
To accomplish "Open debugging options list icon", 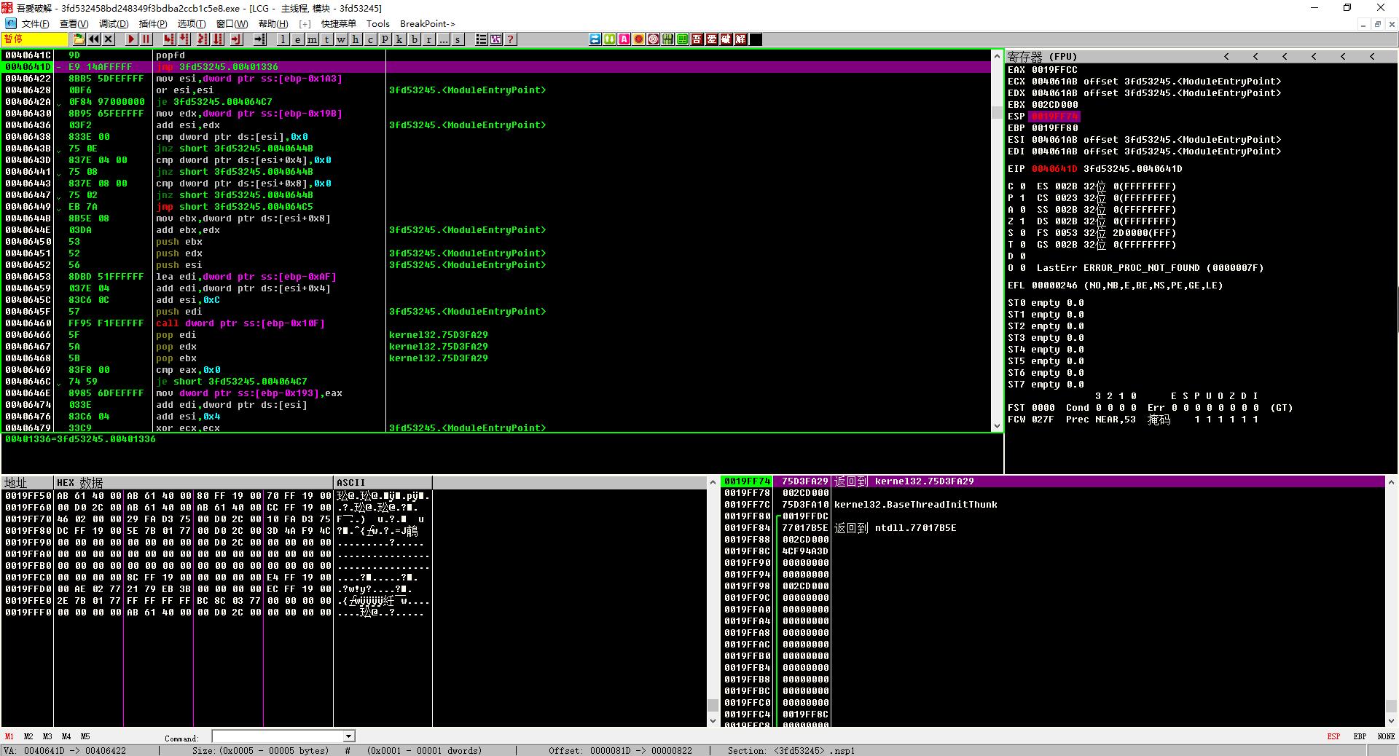I will 481,39.
